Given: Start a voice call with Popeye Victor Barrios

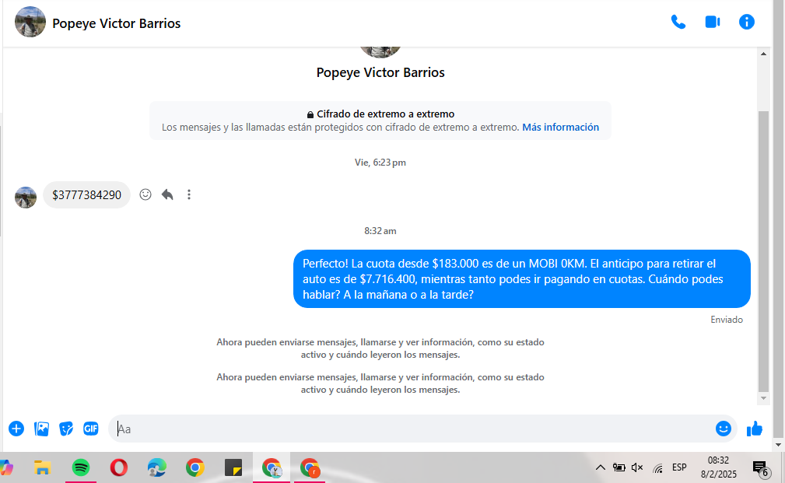Looking at the screenshot, I should tap(678, 22).
